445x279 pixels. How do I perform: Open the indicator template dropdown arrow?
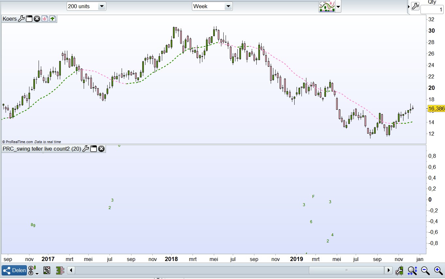click(338, 7)
